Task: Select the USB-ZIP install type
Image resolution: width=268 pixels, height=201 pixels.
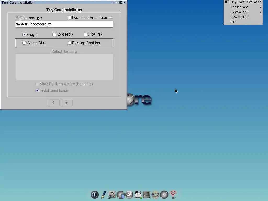Action: pos(86,35)
